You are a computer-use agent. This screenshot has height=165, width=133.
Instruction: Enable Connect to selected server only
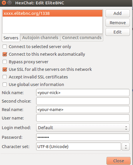[x=5, y=47]
